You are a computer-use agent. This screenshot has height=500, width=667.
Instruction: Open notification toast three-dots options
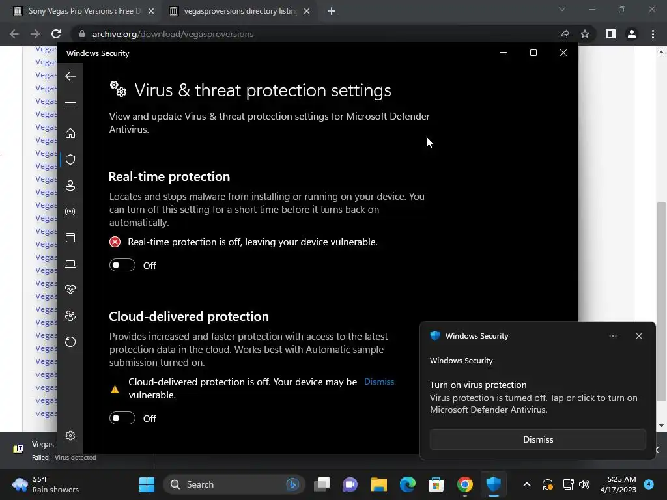[x=612, y=336]
